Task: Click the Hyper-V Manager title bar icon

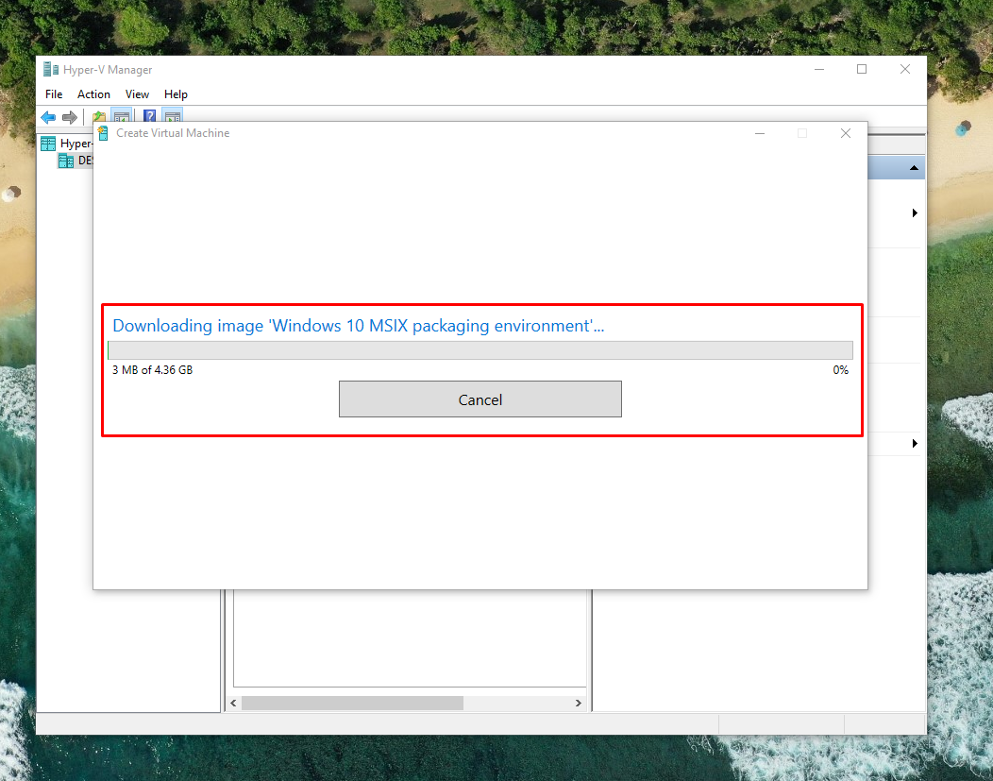Action: tap(51, 70)
